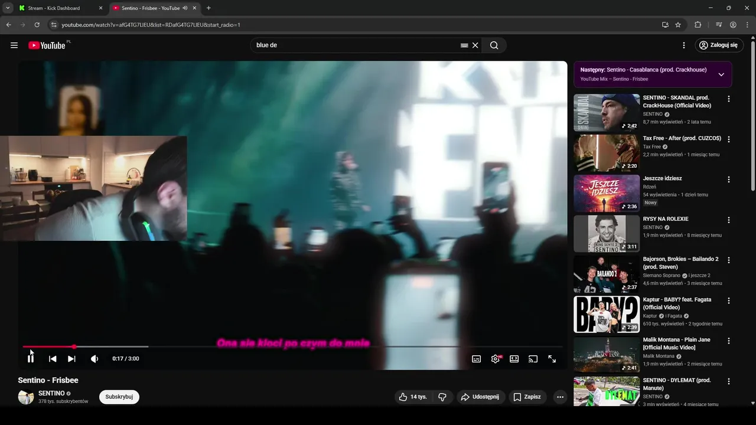Open Kaptur - BABY? feat. Fagata title
This screenshot has width=756, height=425.
coord(677,303)
